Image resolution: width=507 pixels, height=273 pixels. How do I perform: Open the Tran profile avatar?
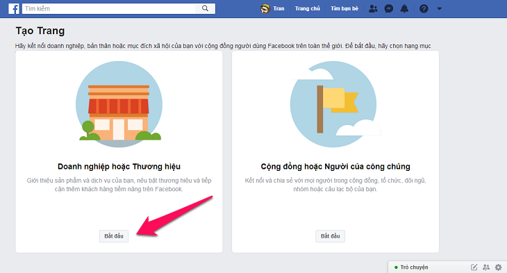265,9
